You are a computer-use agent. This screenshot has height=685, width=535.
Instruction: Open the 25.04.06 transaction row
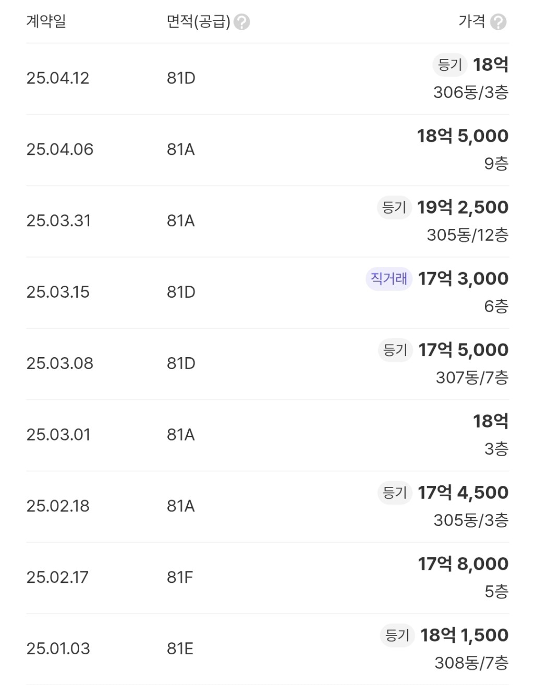tap(267, 150)
